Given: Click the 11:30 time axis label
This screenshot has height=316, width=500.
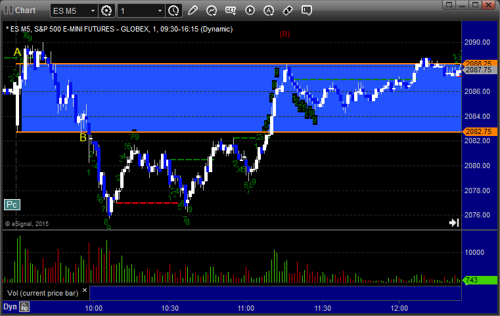Looking at the screenshot, I should (x=323, y=308).
